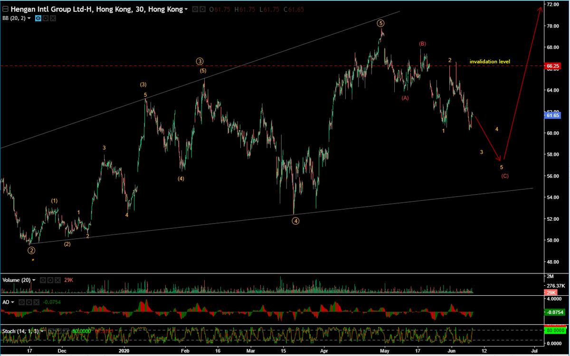Remove the Stoch indicator with its X icon
Viewport: 570px width, 356px height.
(x=66, y=330)
